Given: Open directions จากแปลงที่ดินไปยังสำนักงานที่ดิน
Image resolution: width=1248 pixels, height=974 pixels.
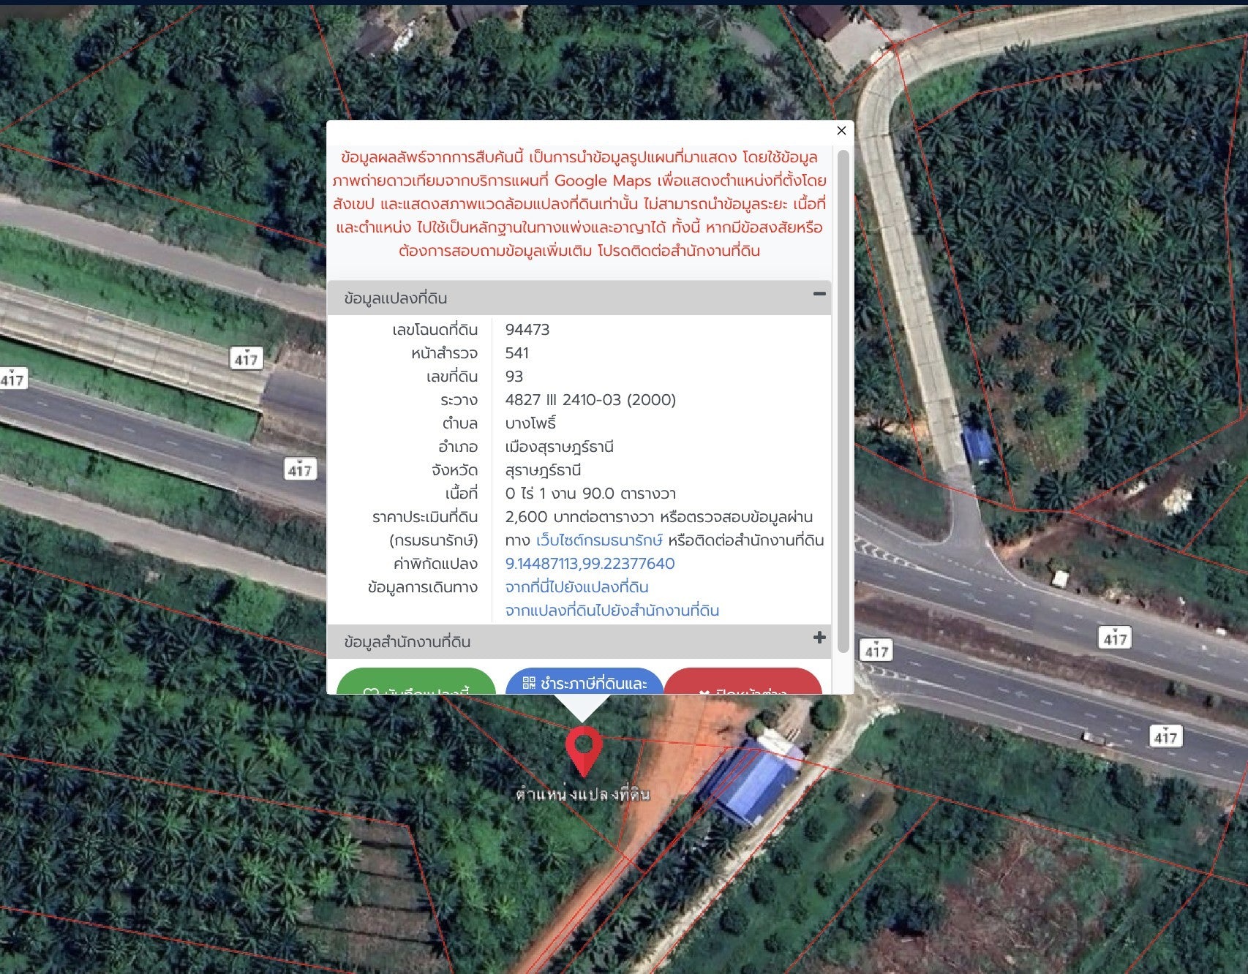Looking at the screenshot, I should 612,611.
